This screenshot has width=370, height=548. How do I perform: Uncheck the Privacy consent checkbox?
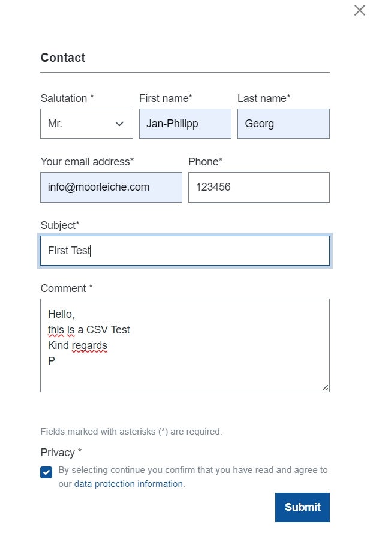(46, 472)
